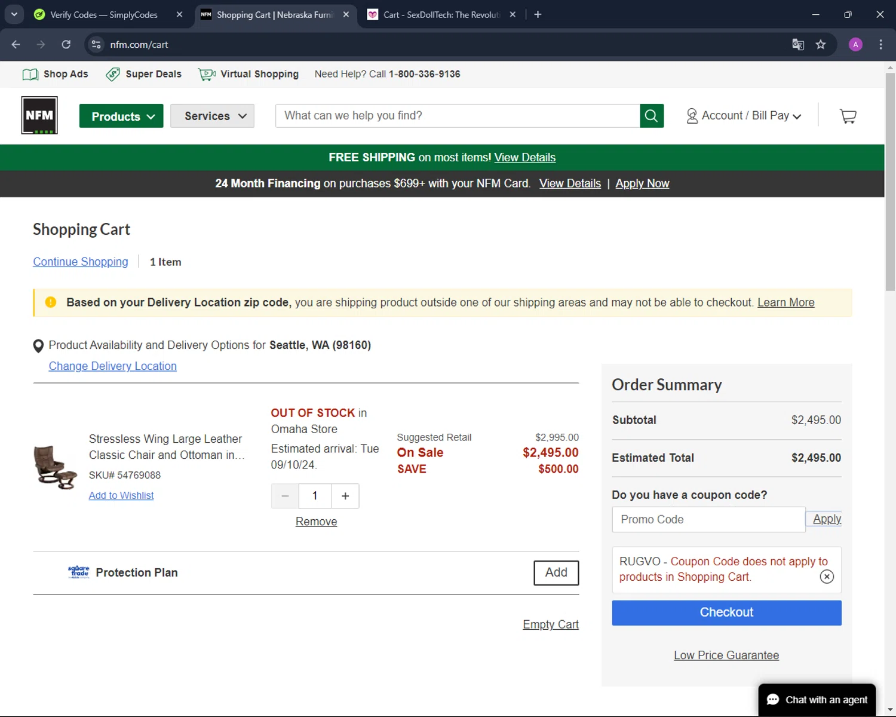Increase quantity with the plus button

[x=345, y=496]
